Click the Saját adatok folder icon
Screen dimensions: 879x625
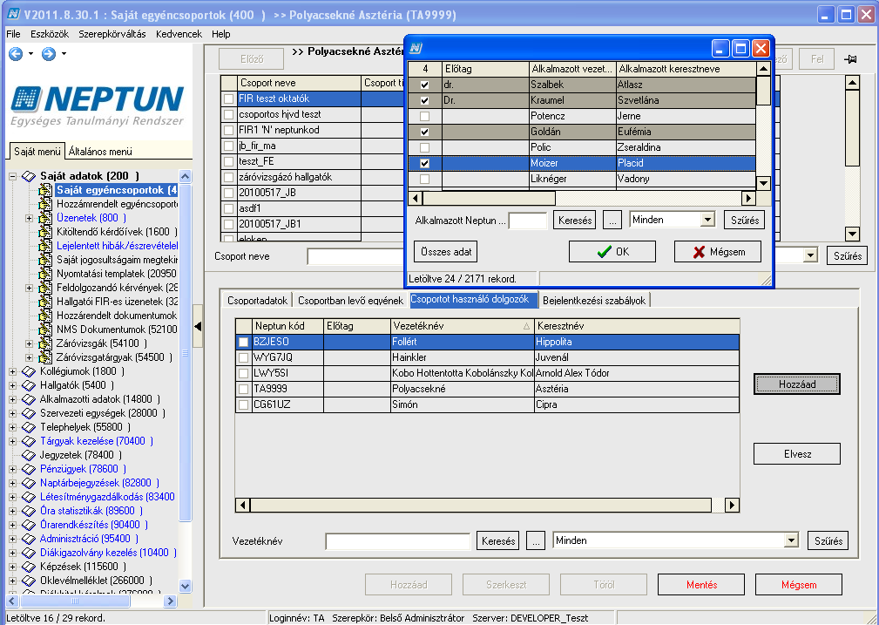[29, 176]
